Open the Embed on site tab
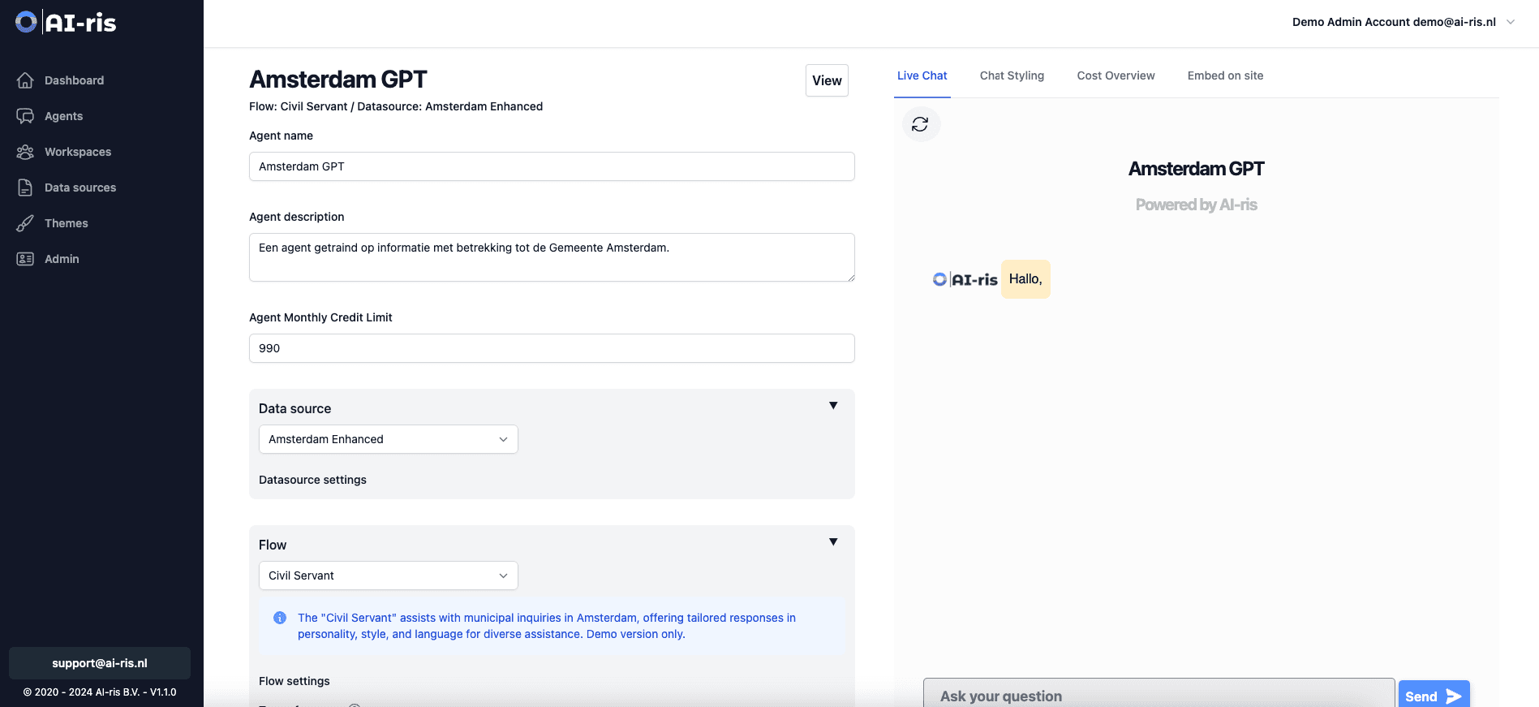The width and height of the screenshot is (1539, 707). (x=1225, y=75)
